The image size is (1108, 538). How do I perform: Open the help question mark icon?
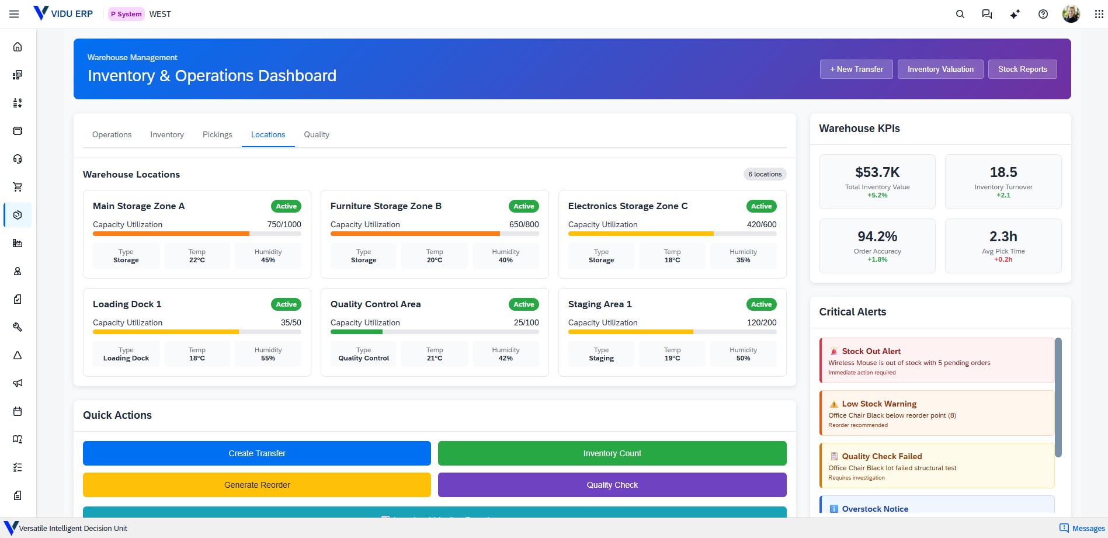coord(1043,14)
